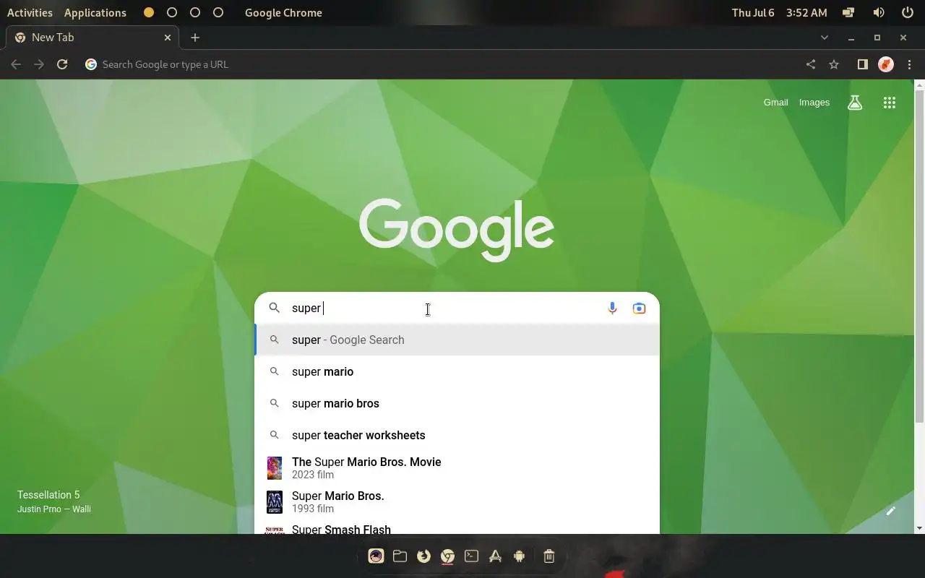925x578 pixels.
Task: Click the microphone voice search icon
Action: (612, 308)
